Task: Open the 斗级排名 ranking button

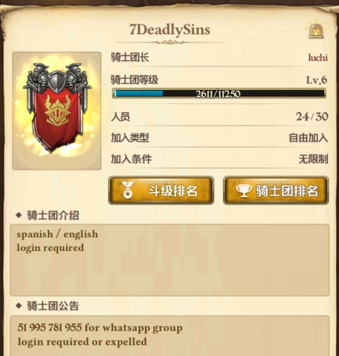Action: tap(161, 190)
